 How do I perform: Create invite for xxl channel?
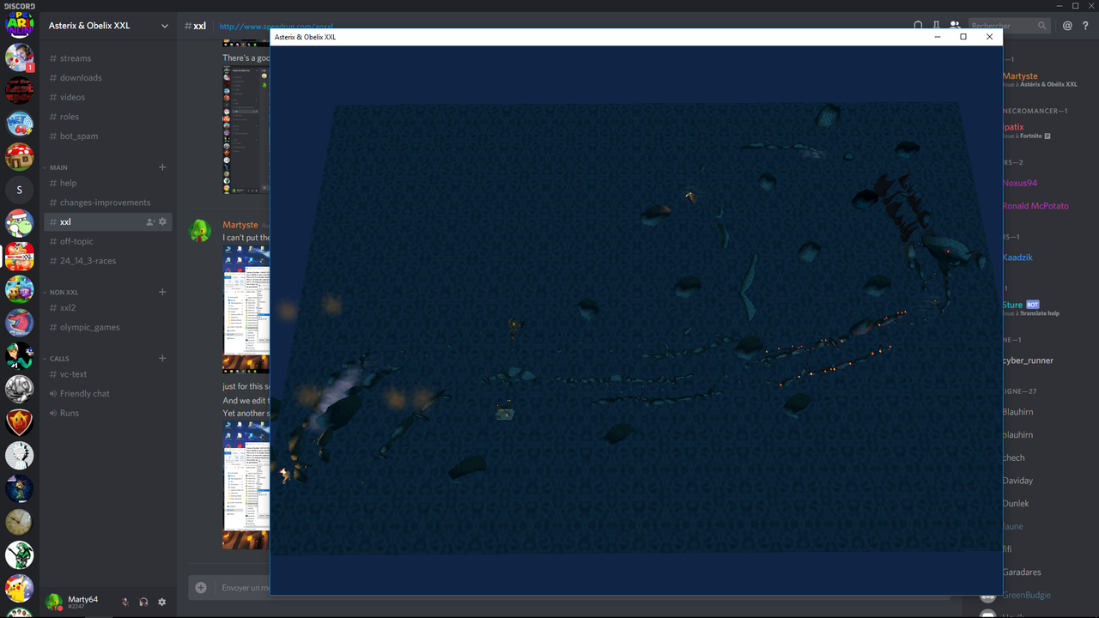point(150,221)
